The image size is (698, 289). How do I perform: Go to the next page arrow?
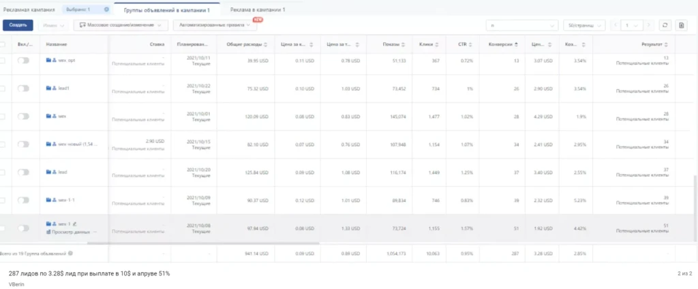click(649, 25)
